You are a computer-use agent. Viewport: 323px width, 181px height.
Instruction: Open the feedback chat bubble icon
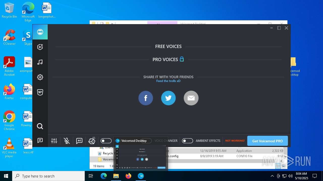coord(40,141)
